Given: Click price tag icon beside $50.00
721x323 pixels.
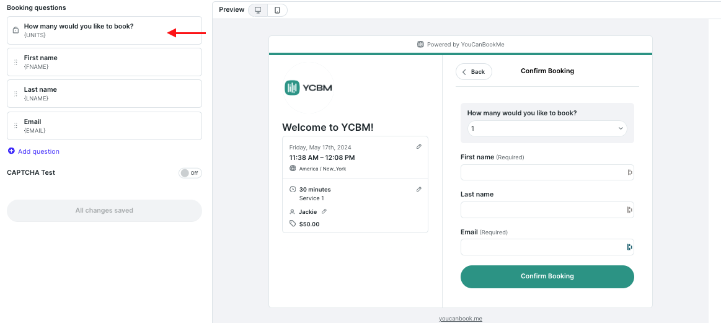Looking at the screenshot, I should pyautogui.click(x=293, y=224).
